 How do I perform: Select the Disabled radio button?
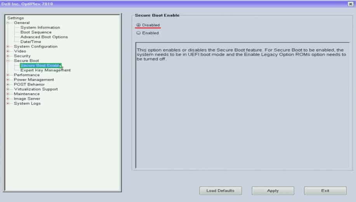tap(138, 25)
